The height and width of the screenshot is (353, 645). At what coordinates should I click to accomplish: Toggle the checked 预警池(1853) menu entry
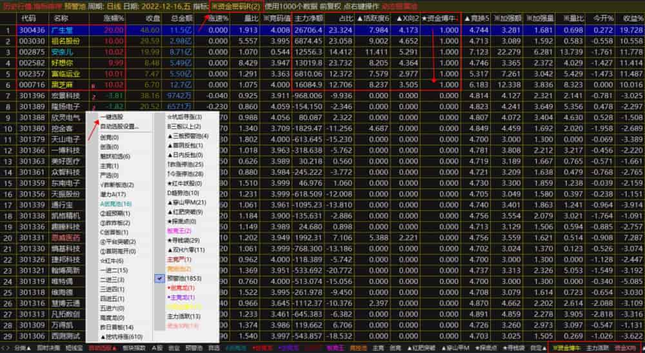183,279
